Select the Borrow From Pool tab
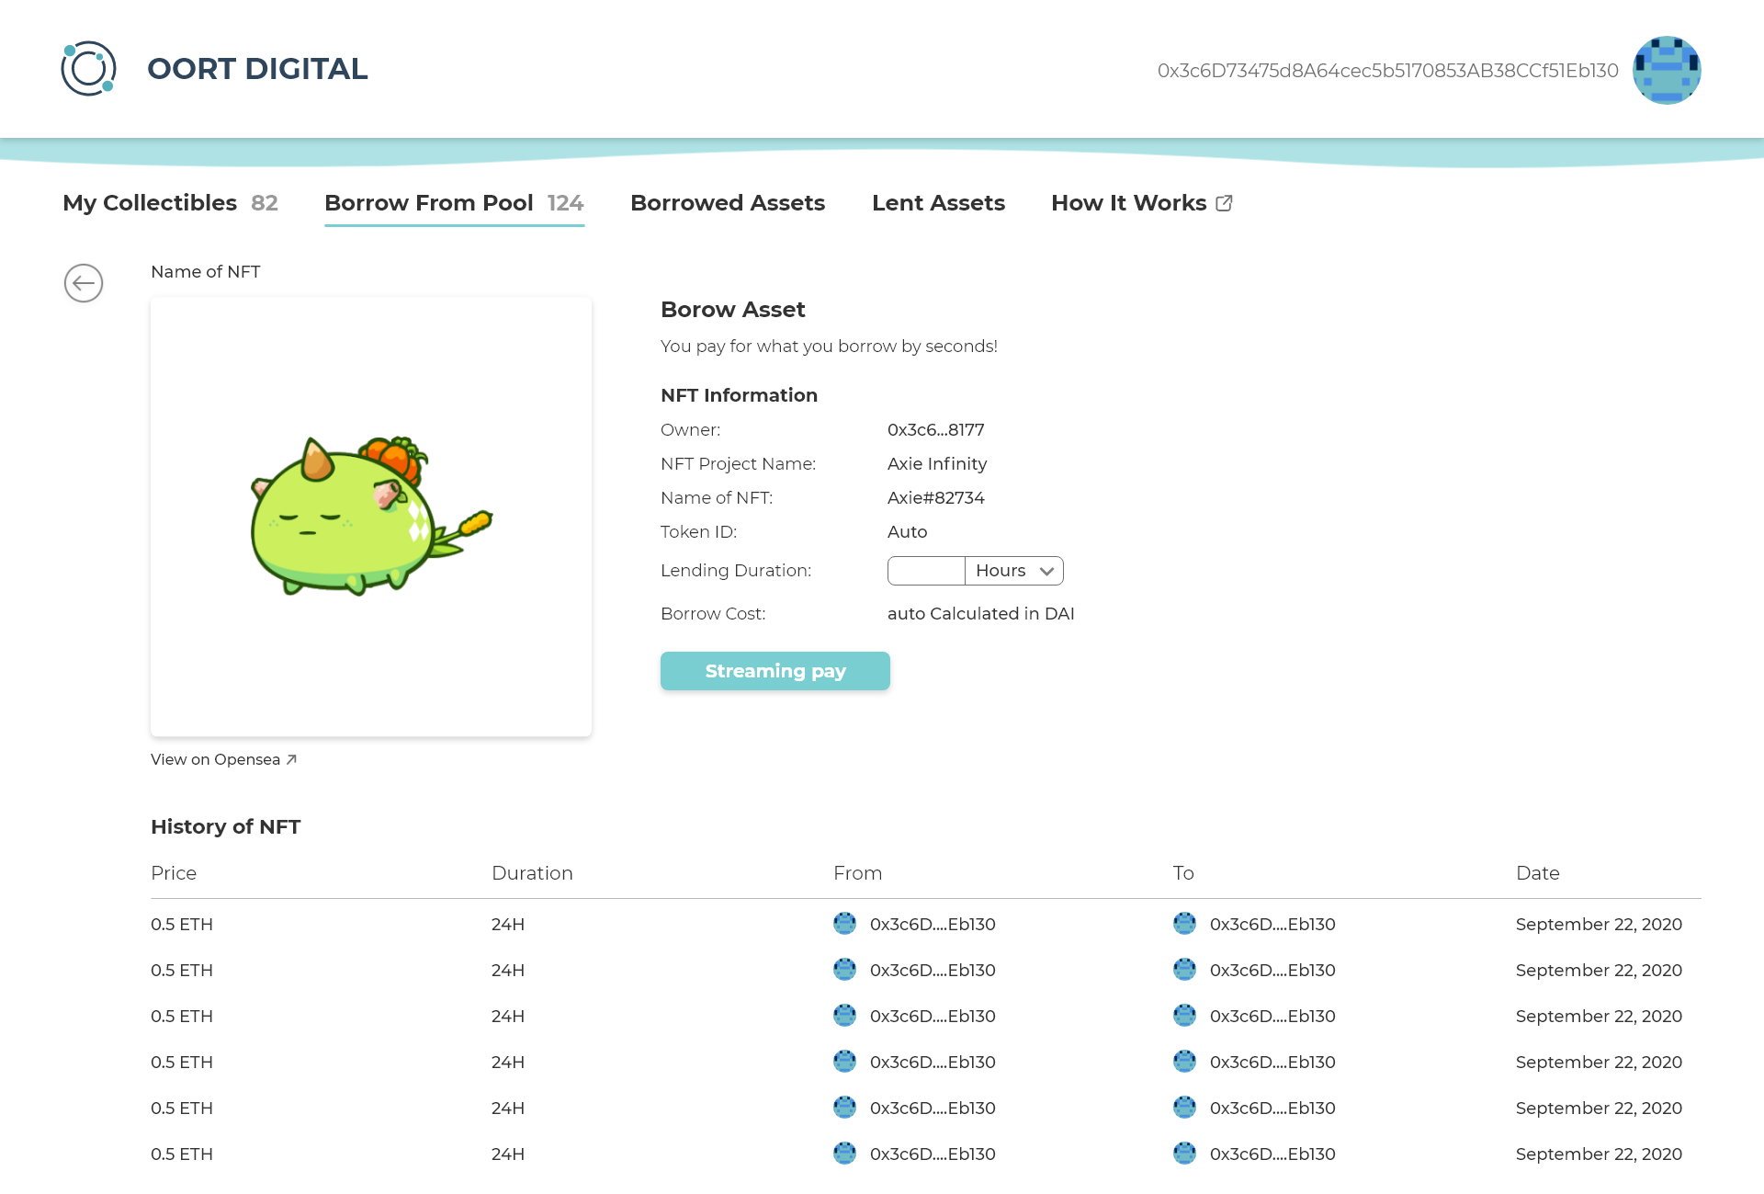The width and height of the screenshot is (1764, 1194). click(454, 203)
